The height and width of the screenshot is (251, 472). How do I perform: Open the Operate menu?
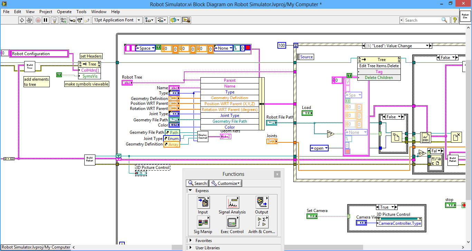[x=64, y=11]
